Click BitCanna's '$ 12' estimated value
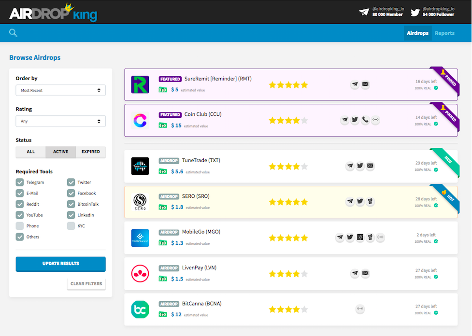 click(176, 314)
